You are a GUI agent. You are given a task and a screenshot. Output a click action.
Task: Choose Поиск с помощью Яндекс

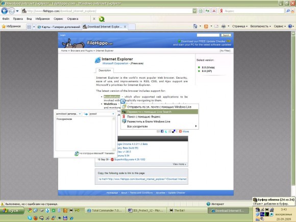click(160, 117)
